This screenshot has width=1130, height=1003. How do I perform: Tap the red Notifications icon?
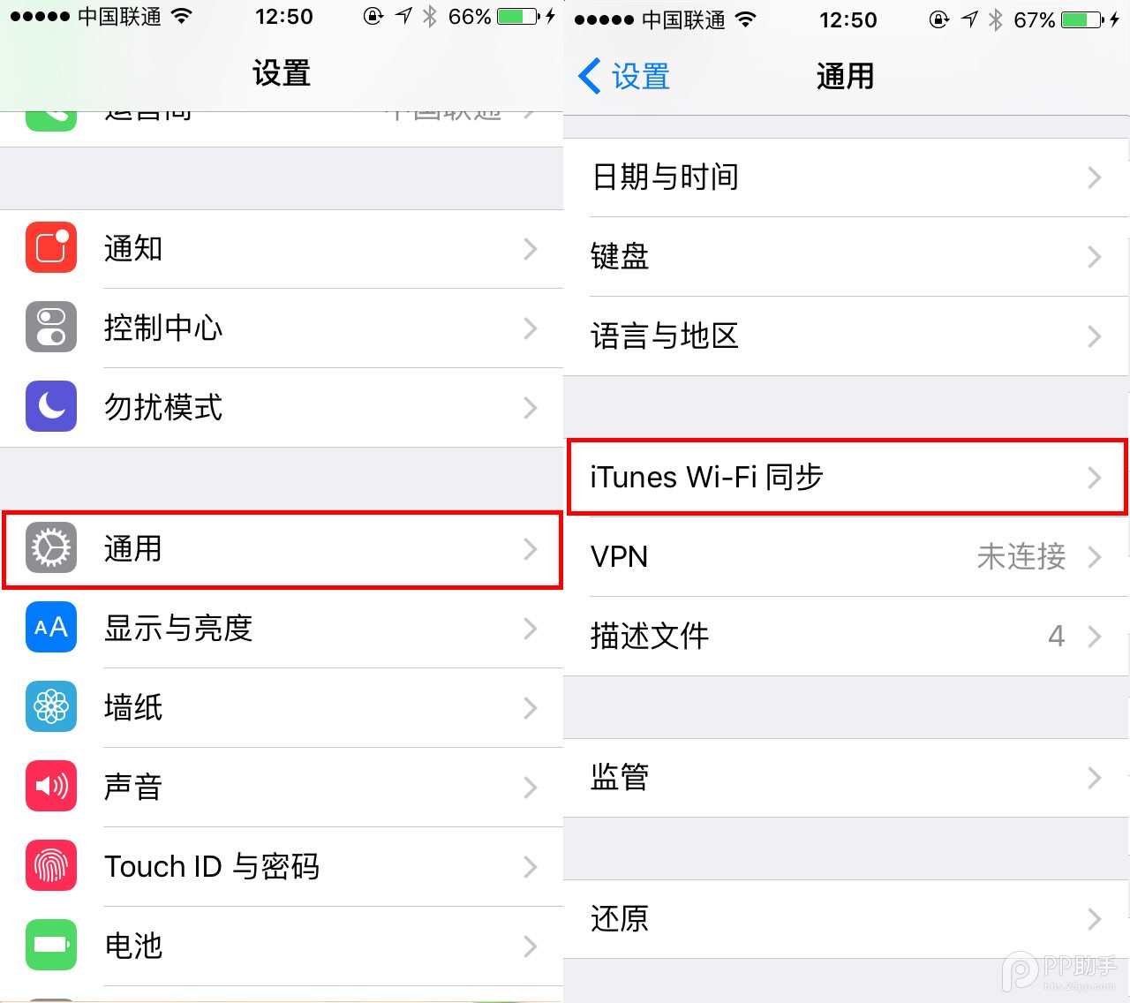click(x=51, y=248)
